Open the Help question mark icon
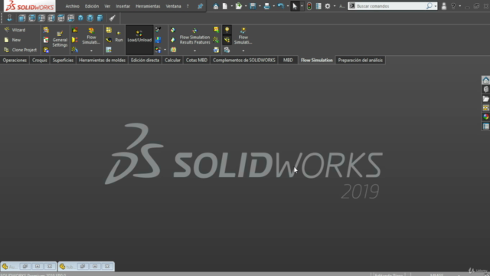This screenshot has width=490, height=276. coord(453,6)
